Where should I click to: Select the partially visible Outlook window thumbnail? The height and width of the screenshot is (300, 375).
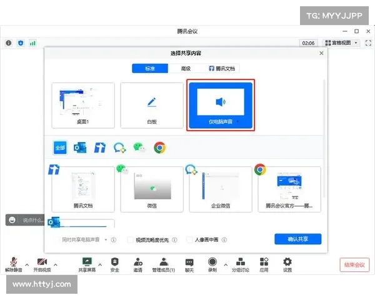83,223
